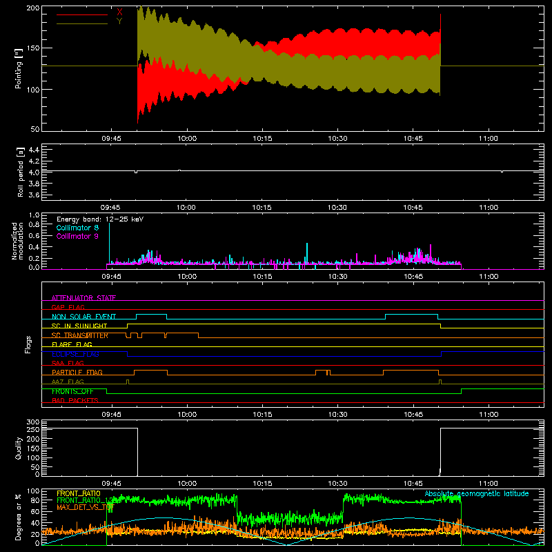
Task: Click the GAP_FLAG label
Action: pyautogui.click(x=68, y=307)
